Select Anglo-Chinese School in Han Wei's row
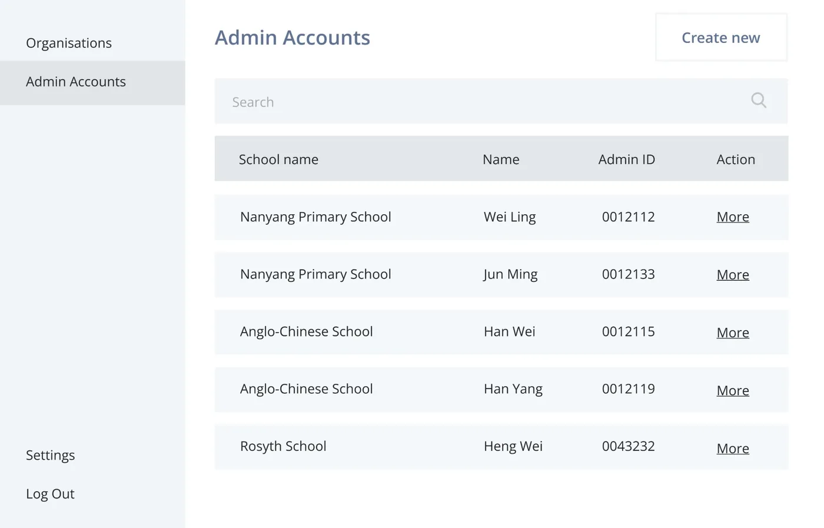The width and height of the screenshot is (824, 528). pos(306,332)
